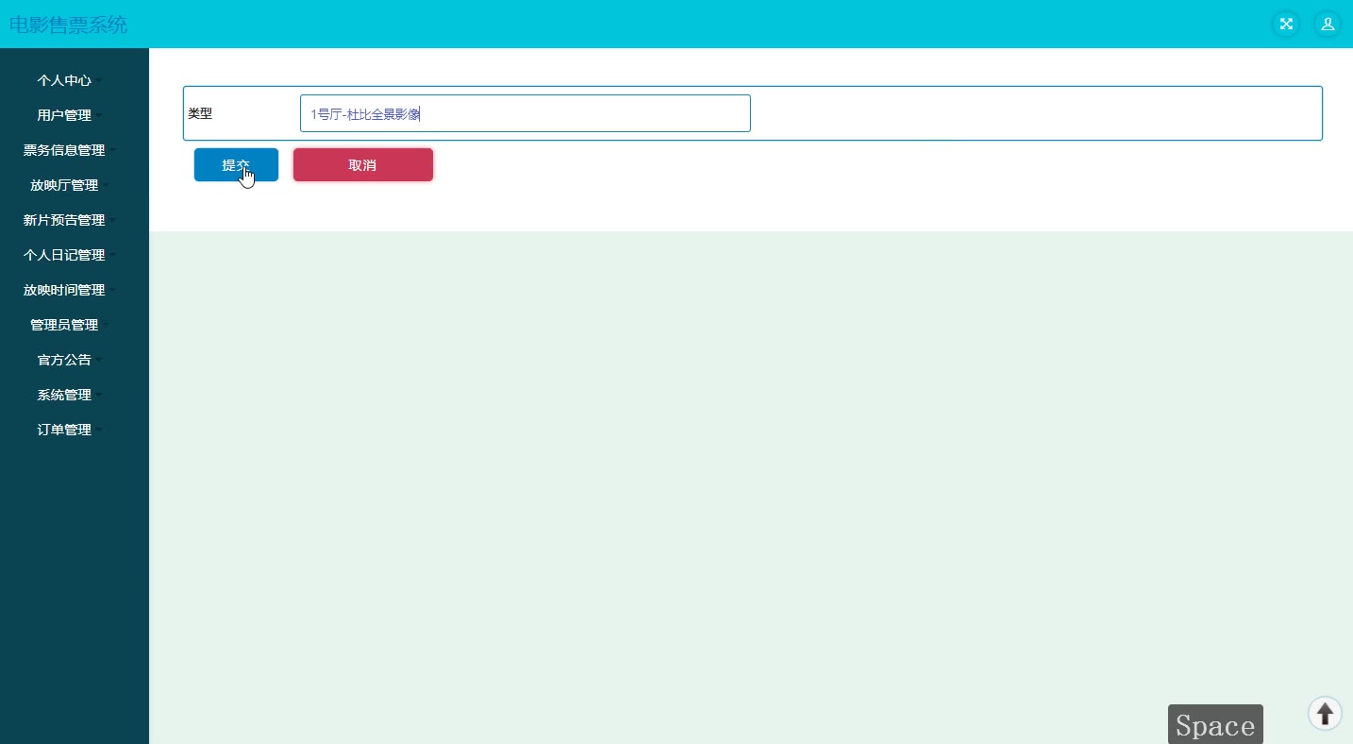Focus the 类型 input field
Image resolution: width=1353 pixels, height=744 pixels.
(x=526, y=113)
